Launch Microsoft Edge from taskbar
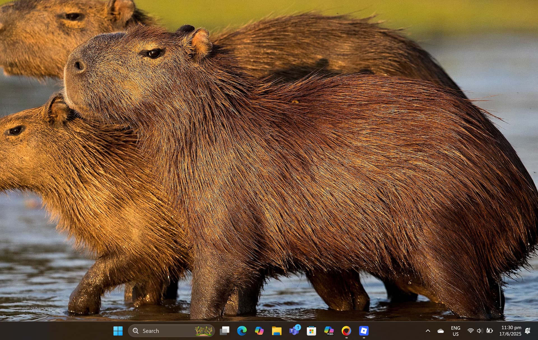The height and width of the screenshot is (340, 538). (x=242, y=331)
